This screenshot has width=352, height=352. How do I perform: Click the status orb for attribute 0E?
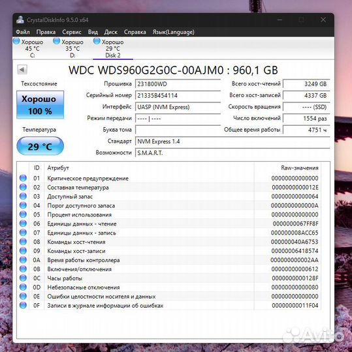(x=23, y=296)
